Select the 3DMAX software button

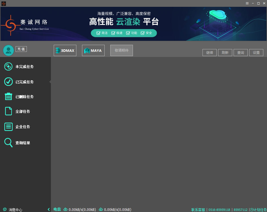coord(65,50)
